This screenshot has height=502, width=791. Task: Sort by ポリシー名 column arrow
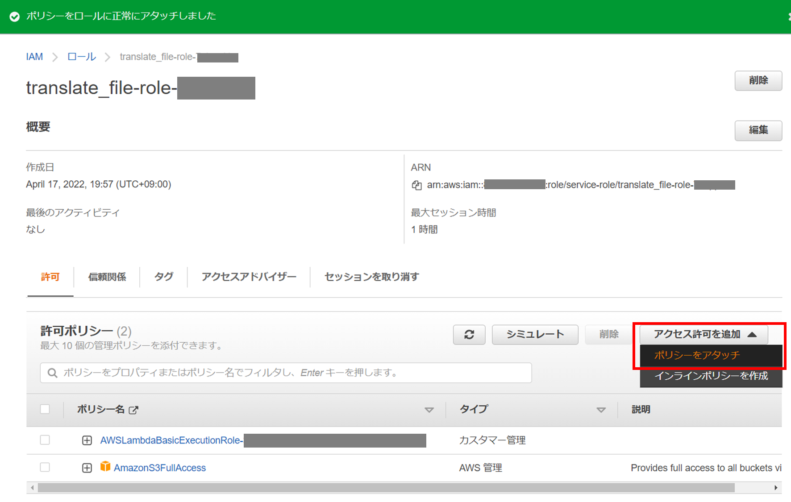[x=429, y=410]
